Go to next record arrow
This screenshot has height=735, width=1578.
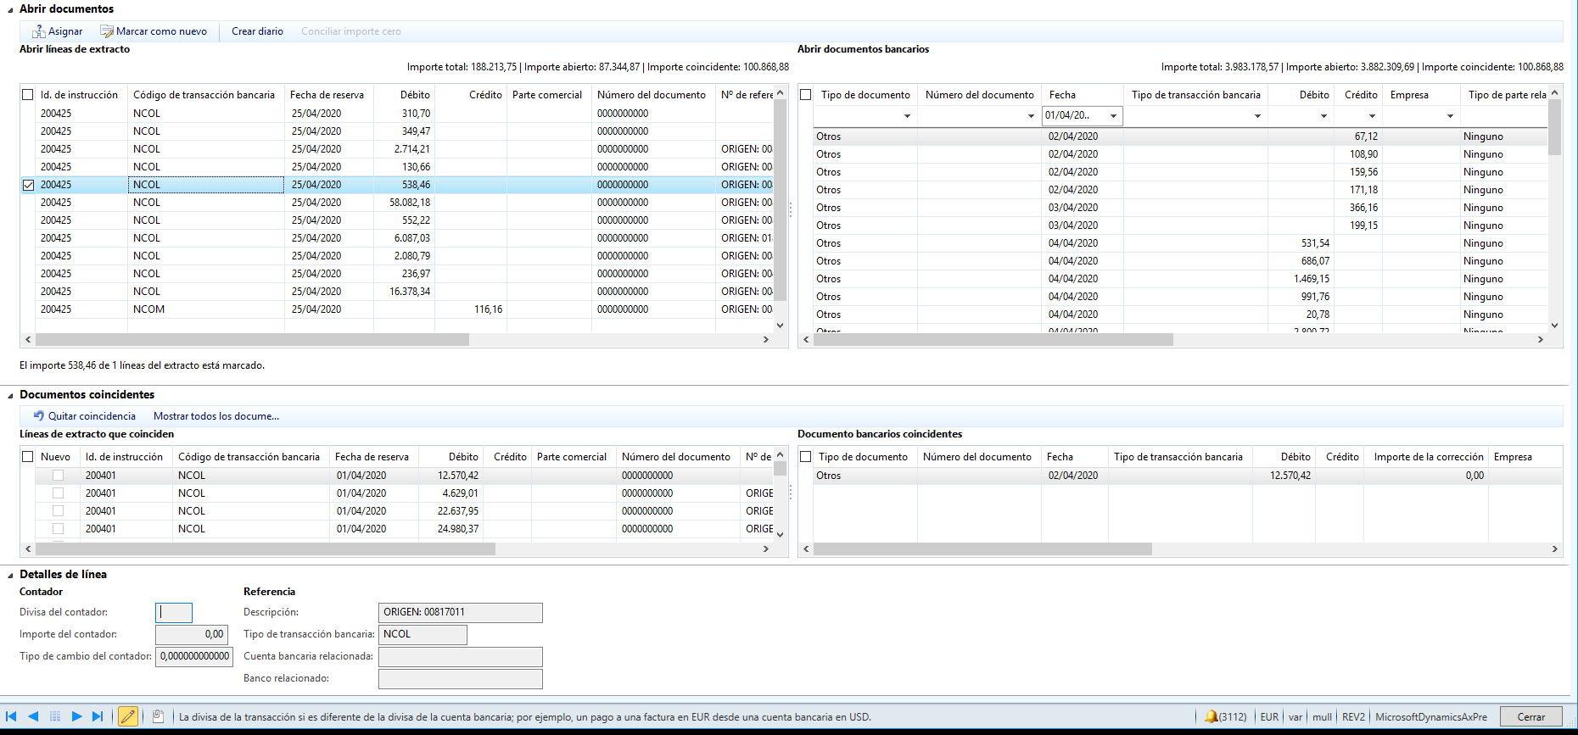tap(76, 716)
